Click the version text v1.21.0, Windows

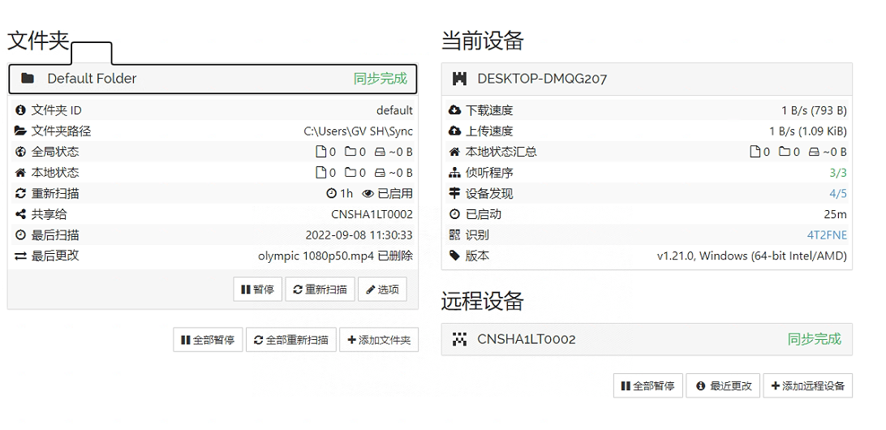pyautogui.click(x=751, y=256)
